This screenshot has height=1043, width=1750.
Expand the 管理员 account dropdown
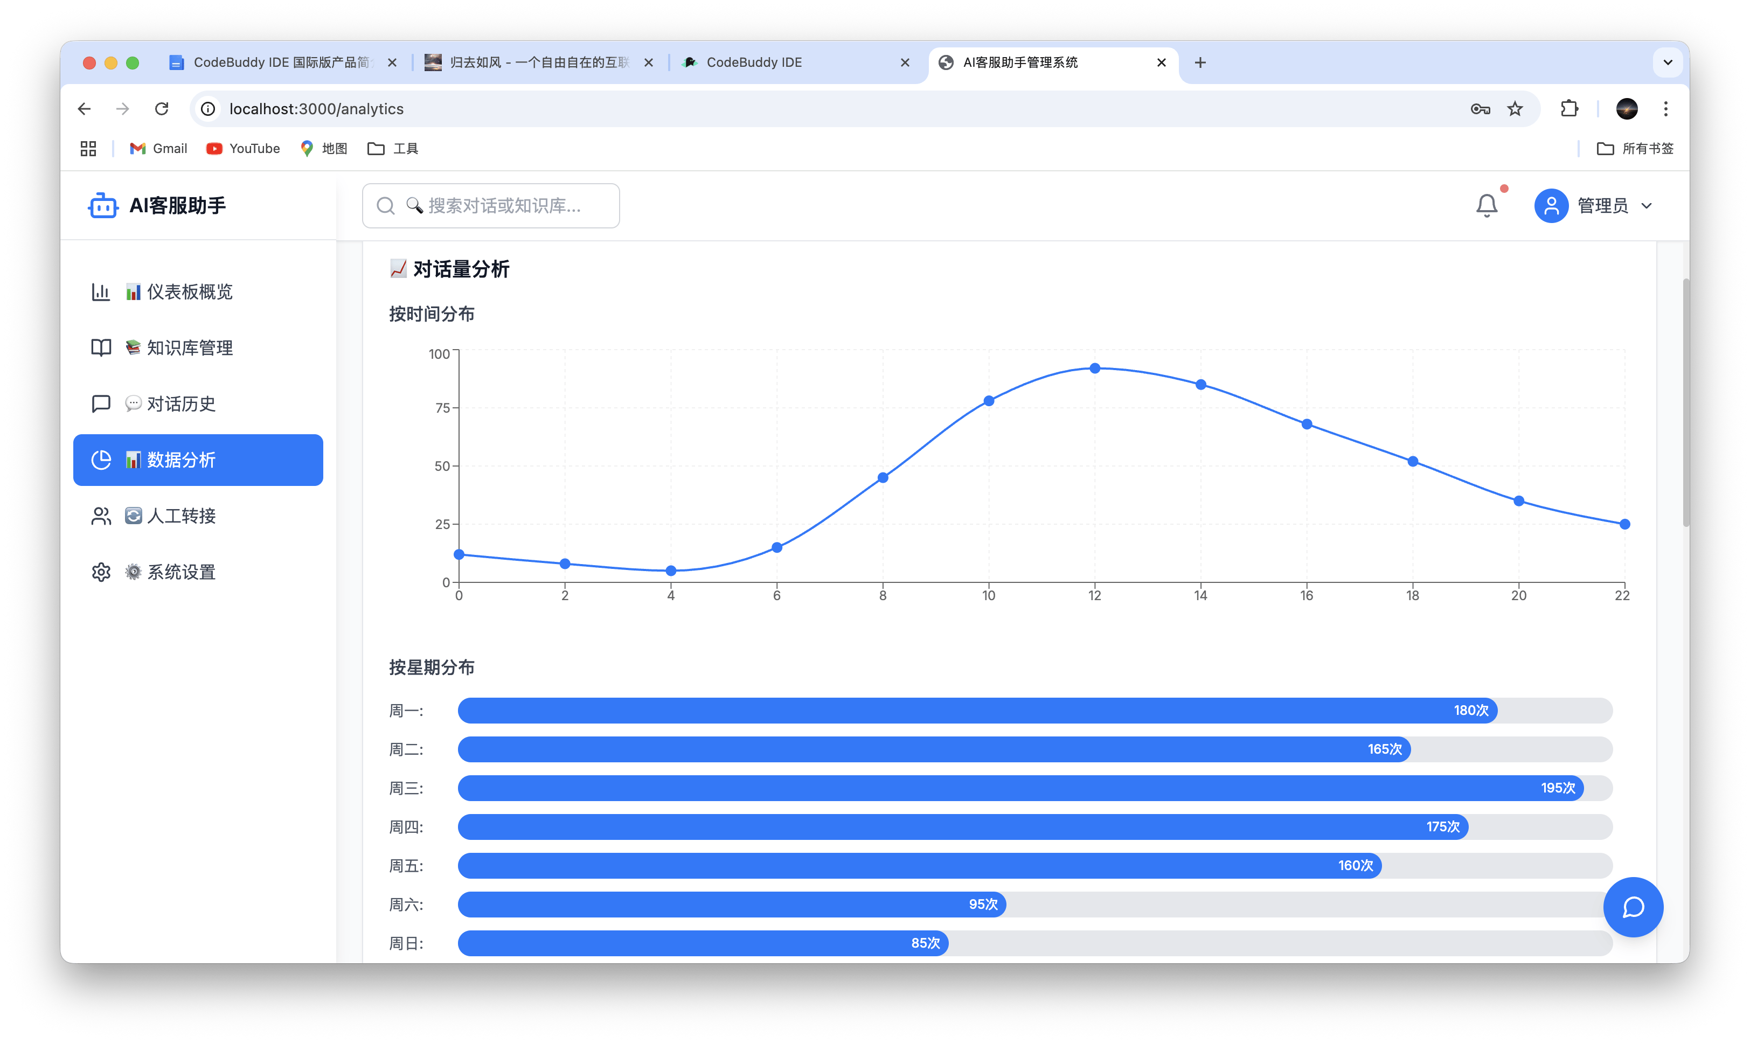[1646, 206]
